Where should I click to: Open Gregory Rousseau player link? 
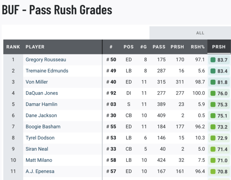(46, 60)
